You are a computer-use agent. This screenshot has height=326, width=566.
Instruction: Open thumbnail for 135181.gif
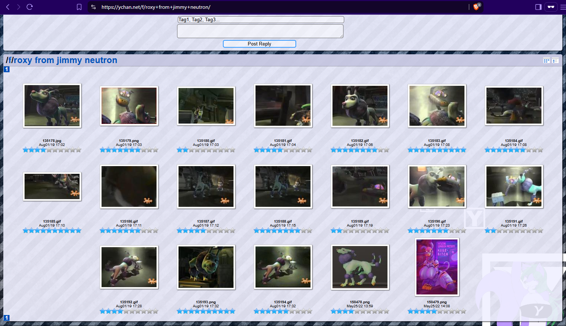click(x=283, y=106)
